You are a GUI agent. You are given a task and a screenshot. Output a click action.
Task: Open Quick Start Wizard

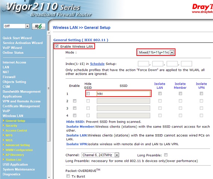click(x=17, y=38)
